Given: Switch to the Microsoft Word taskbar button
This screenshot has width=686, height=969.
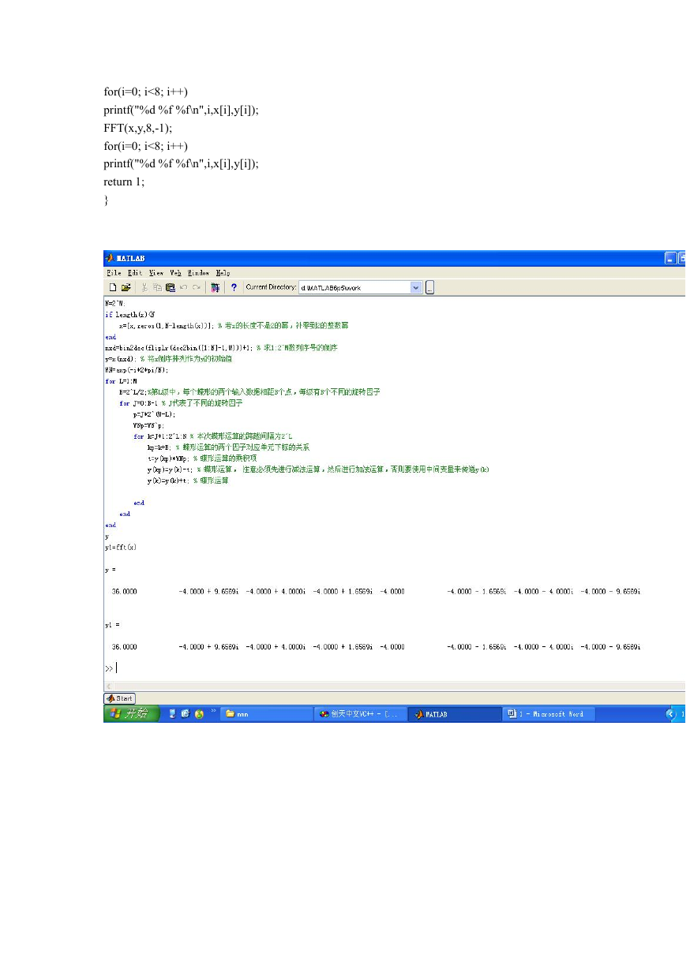Looking at the screenshot, I should 549,714.
